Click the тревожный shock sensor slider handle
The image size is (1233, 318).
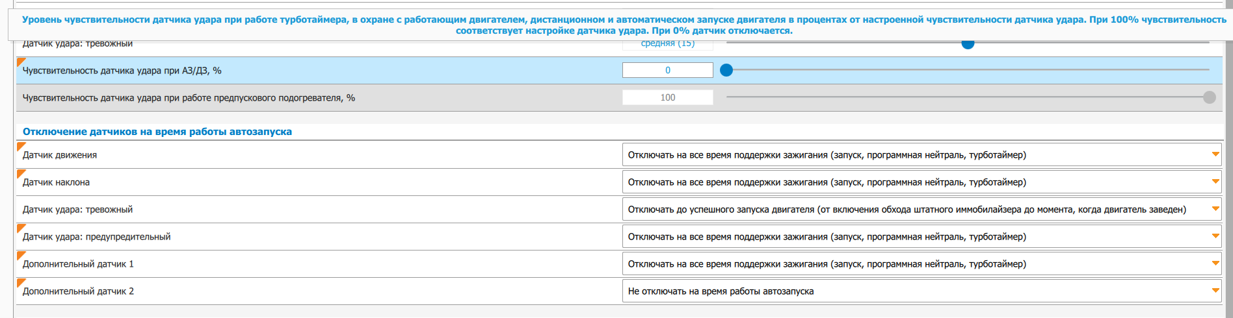click(x=968, y=44)
